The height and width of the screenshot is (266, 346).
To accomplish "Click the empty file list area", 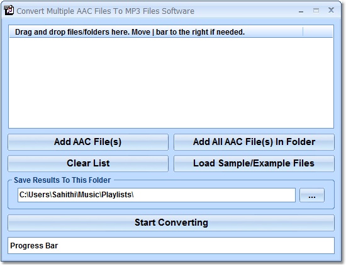I will 171,83.
